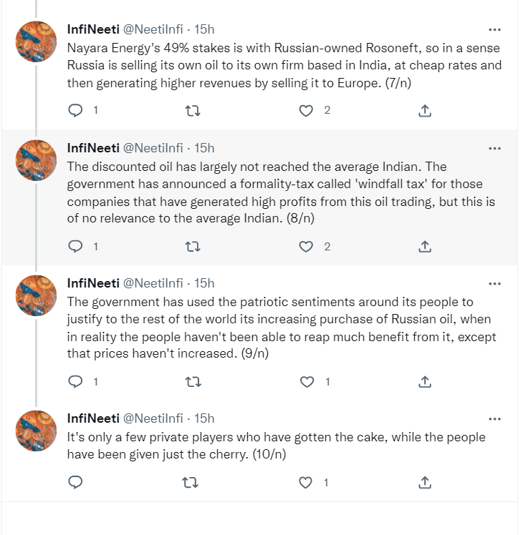
Task: Click @NeetiInfi handle on the 8/n tweet
Action: [x=154, y=147]
